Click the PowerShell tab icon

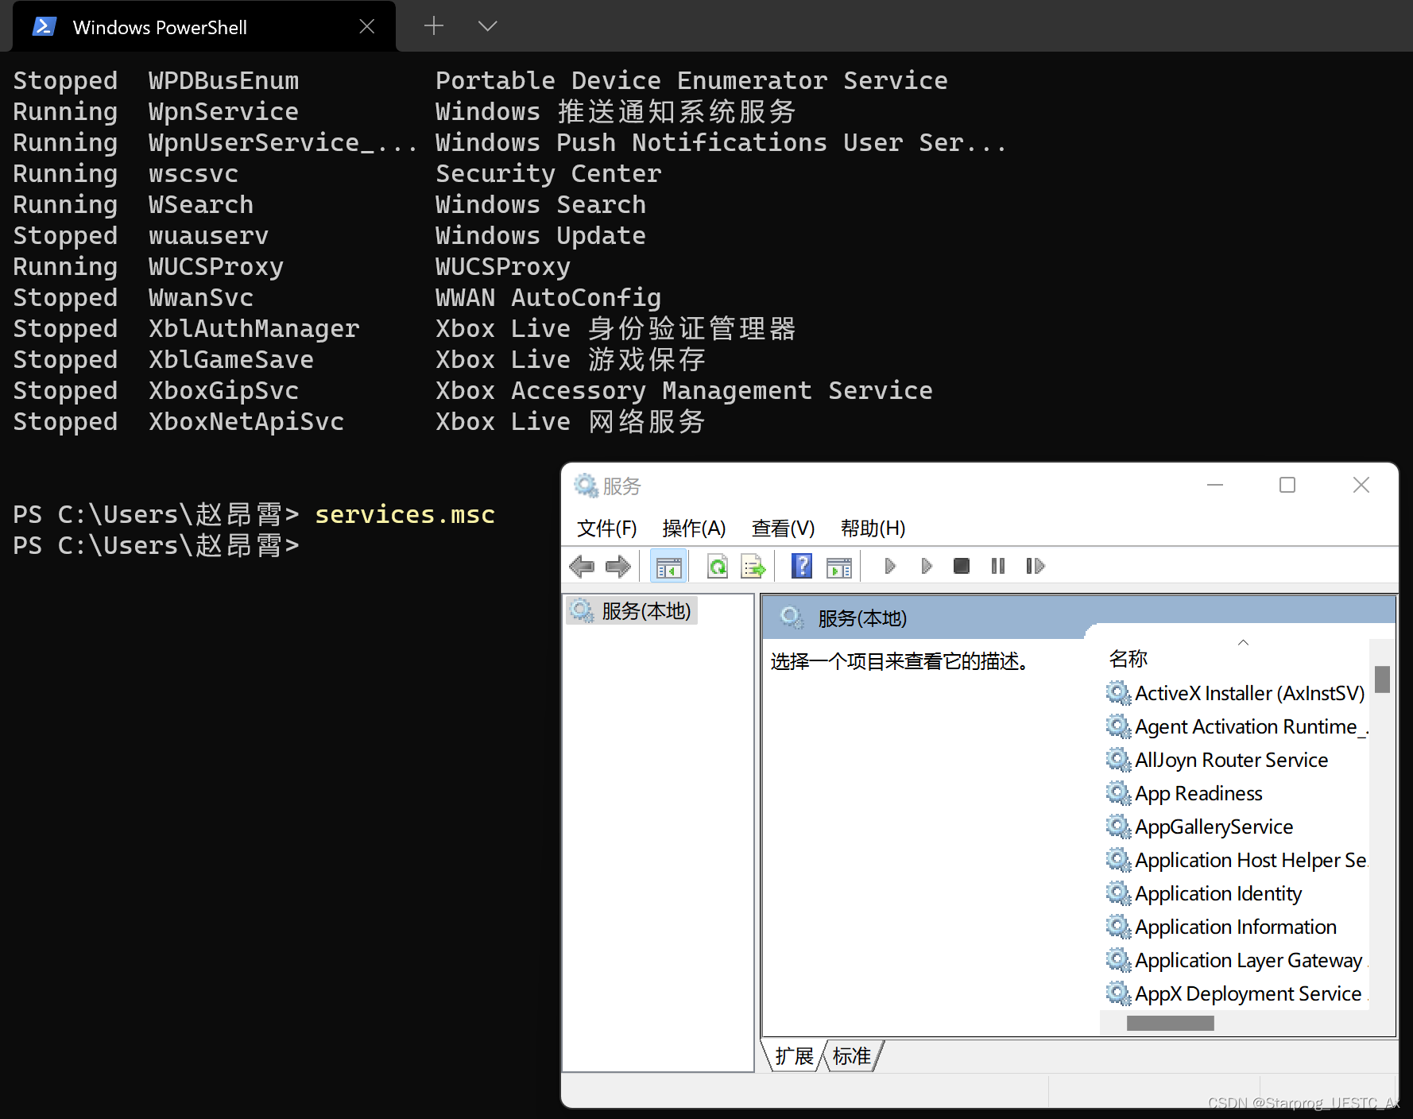click(44, 27)
